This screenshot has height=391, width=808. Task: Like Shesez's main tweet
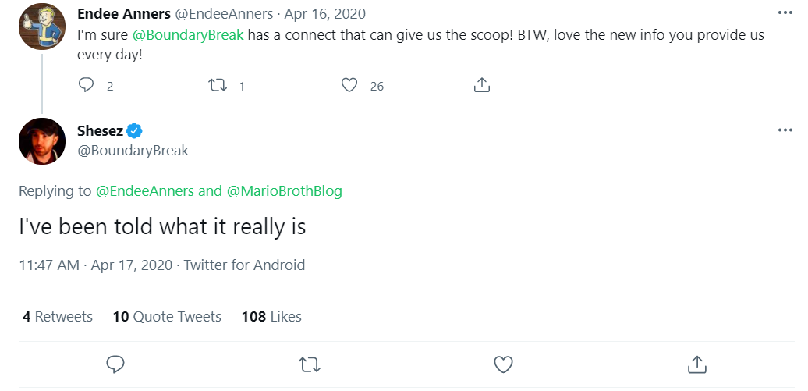(x=503, y=364)
